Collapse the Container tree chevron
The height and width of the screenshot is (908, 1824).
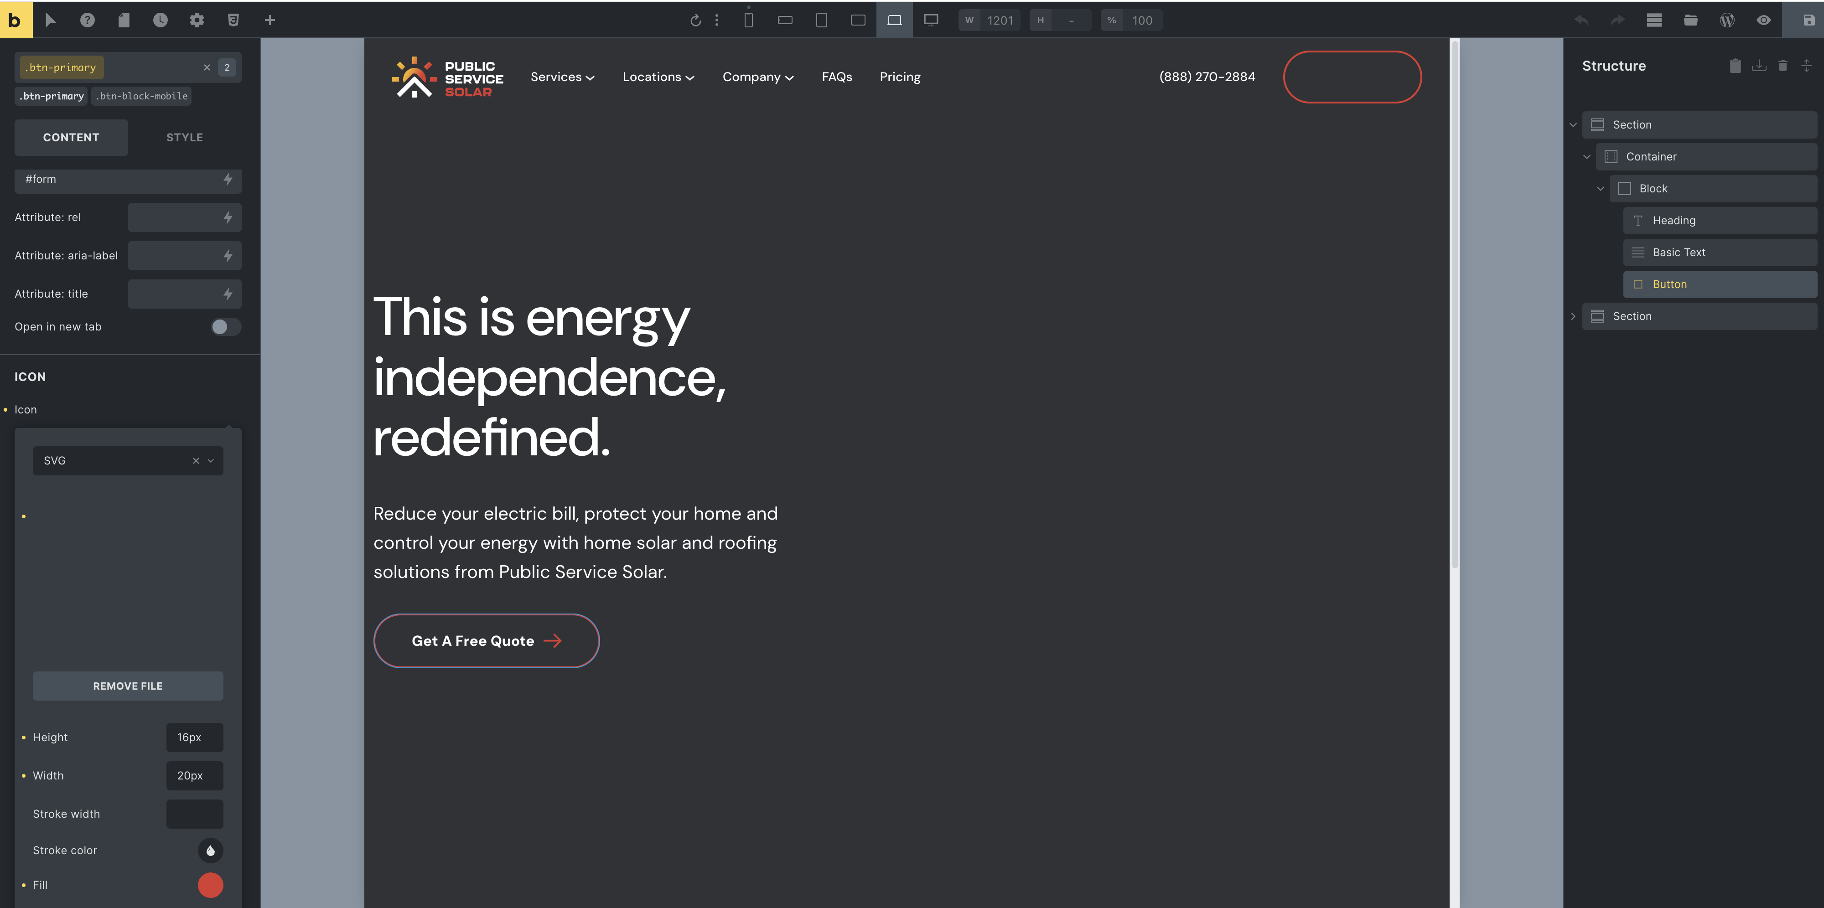(x=1586, y=156)
